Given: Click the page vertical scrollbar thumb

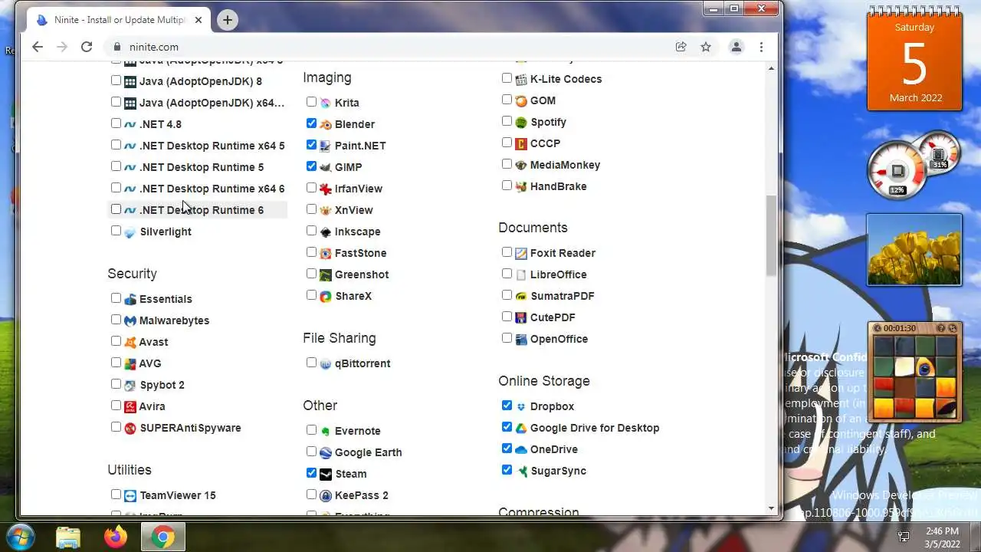Looking at the screenshot, I should coord(771,236).
